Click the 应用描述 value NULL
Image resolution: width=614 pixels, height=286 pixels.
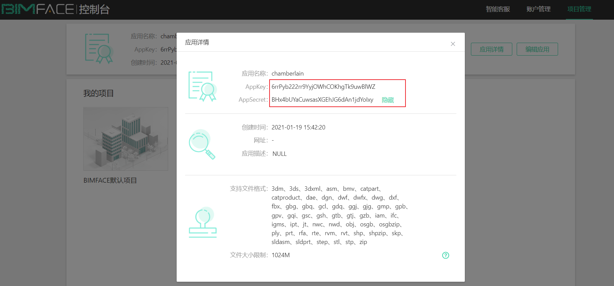(x=279, y=154)
